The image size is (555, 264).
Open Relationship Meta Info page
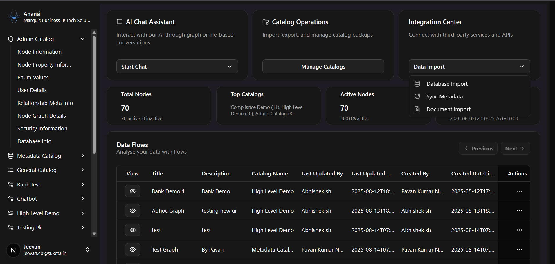(45, 103)
